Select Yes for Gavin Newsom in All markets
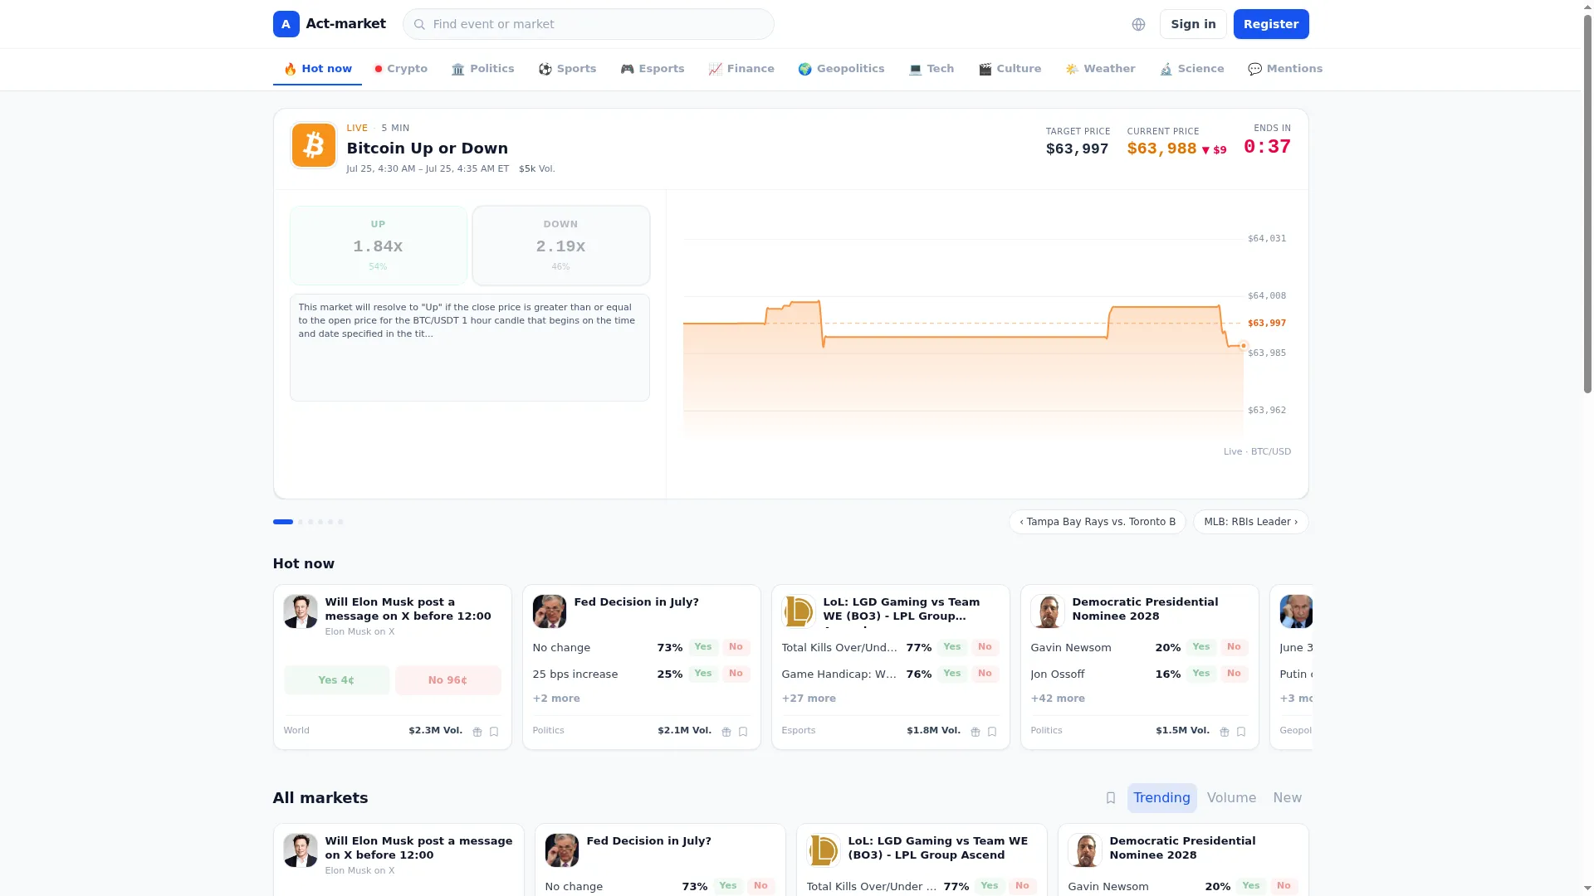The height and width of the screenshot is (896, 1594). 1251,886
